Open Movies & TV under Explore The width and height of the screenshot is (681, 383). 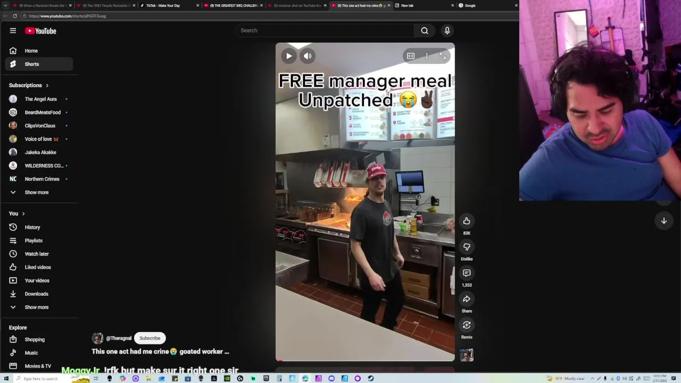click(39, 366)
